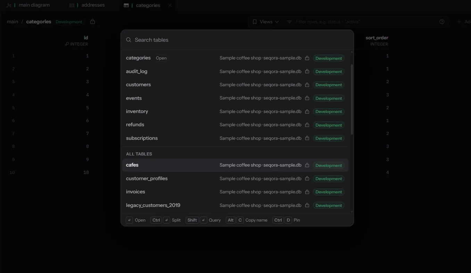Select the refunds table

tap(235, 125)
